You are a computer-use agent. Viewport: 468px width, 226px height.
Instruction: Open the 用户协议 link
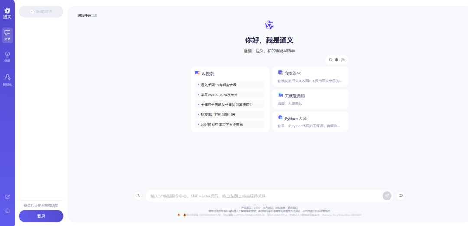click(268, 207)
